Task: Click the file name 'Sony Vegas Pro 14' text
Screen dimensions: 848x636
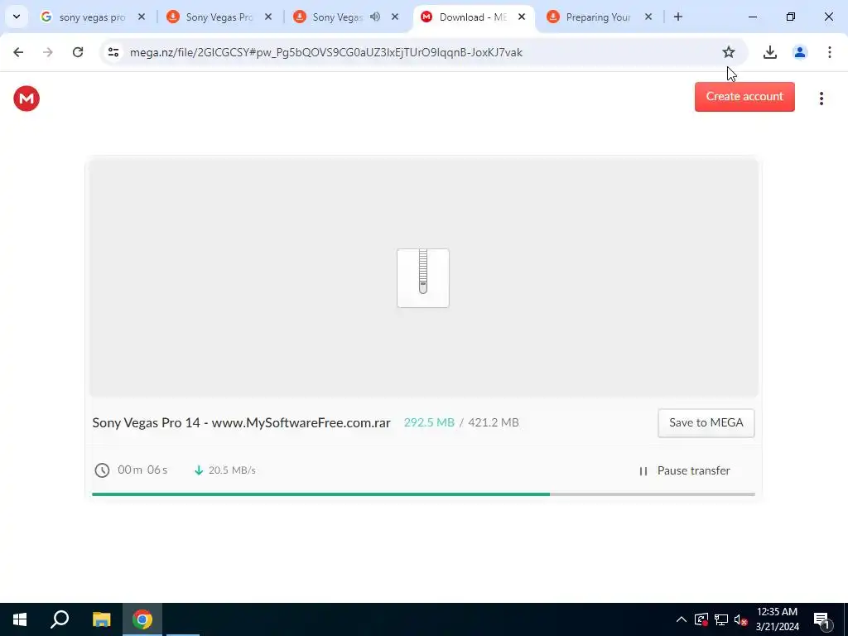Action: [x=241, y=423]
